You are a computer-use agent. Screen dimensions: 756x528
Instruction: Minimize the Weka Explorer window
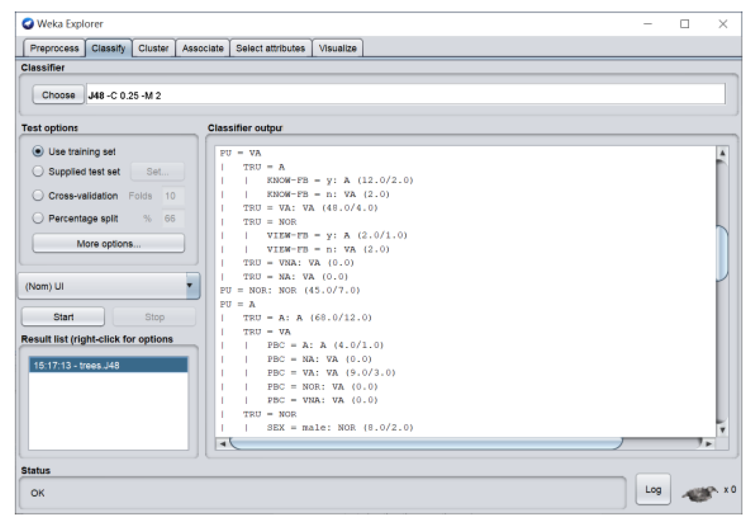648,24
